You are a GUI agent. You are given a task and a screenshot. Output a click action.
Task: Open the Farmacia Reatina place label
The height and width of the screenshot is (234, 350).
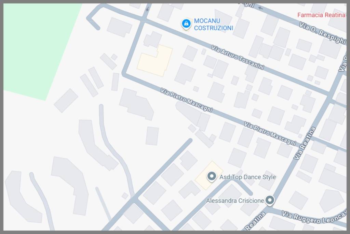(x=321, y=15)
